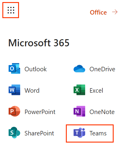Click the green Excel icon
This screenshot has width=127, height=147.
tap(79, 90)
